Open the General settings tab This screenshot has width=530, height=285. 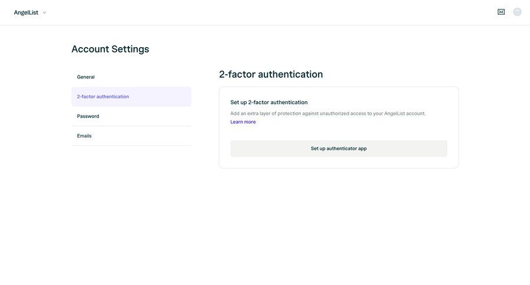(131, 77)
